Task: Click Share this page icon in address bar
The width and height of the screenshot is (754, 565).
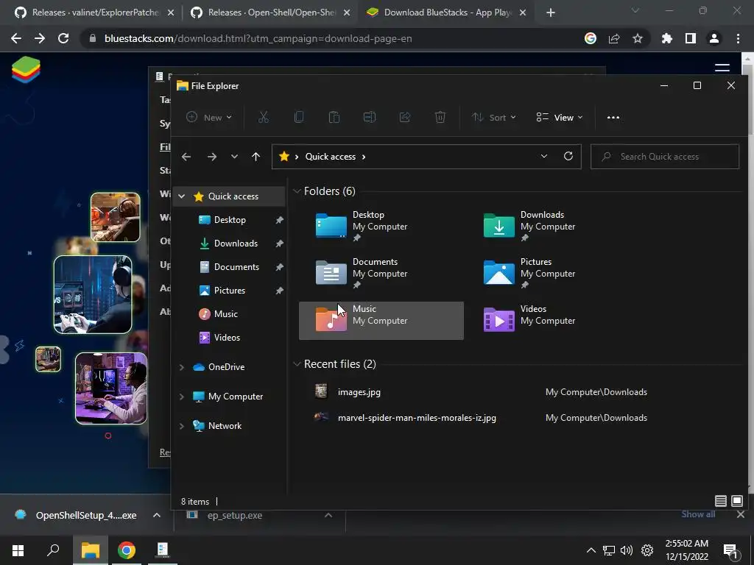Action: (614, 38)
